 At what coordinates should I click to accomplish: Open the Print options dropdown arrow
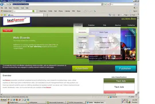coord(121,15)
